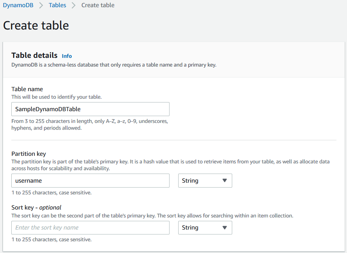Open the Partition key type dropdown
Viewport: 347px width, 253px height.
pyautogui.click(x=205, y=180)
